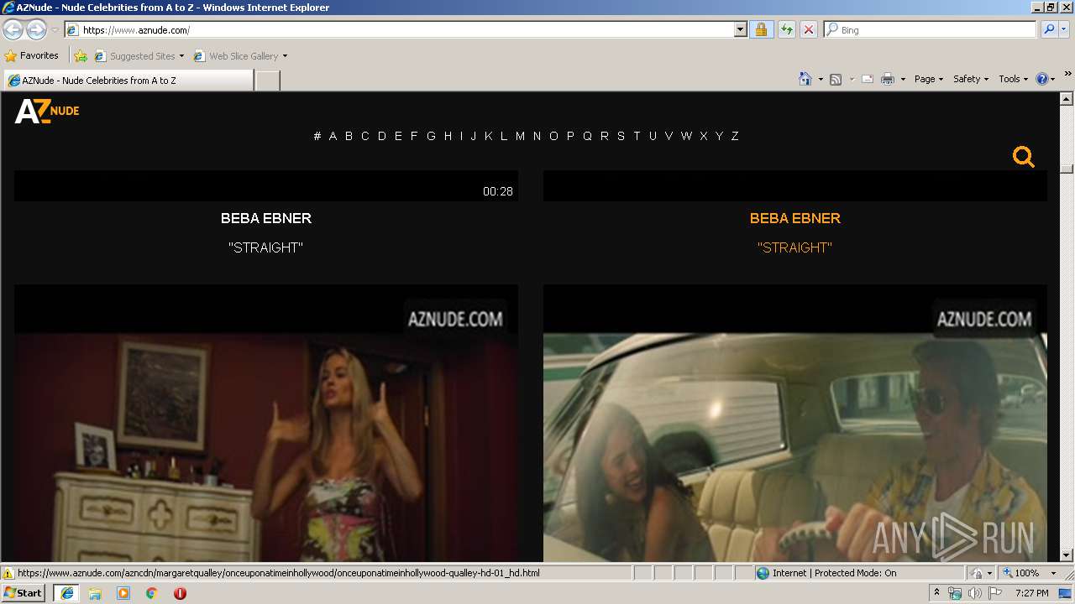This screenshot has width=1075, height=604.
Task: Open a new blank tab
Action: (x=267, y=81)
